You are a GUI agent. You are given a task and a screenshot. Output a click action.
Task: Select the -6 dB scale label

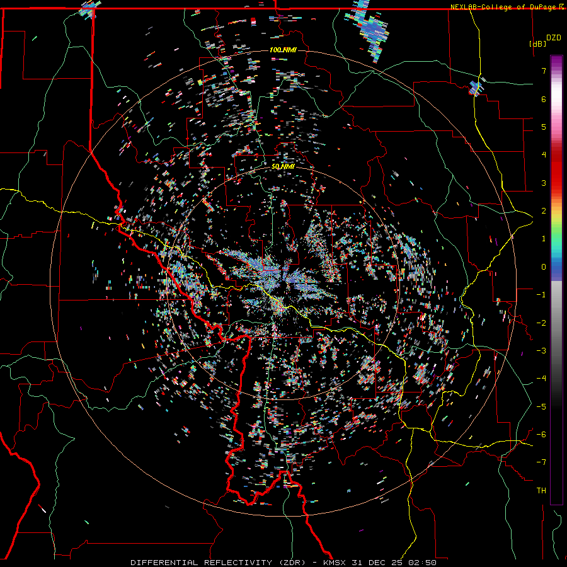point(541,435)
